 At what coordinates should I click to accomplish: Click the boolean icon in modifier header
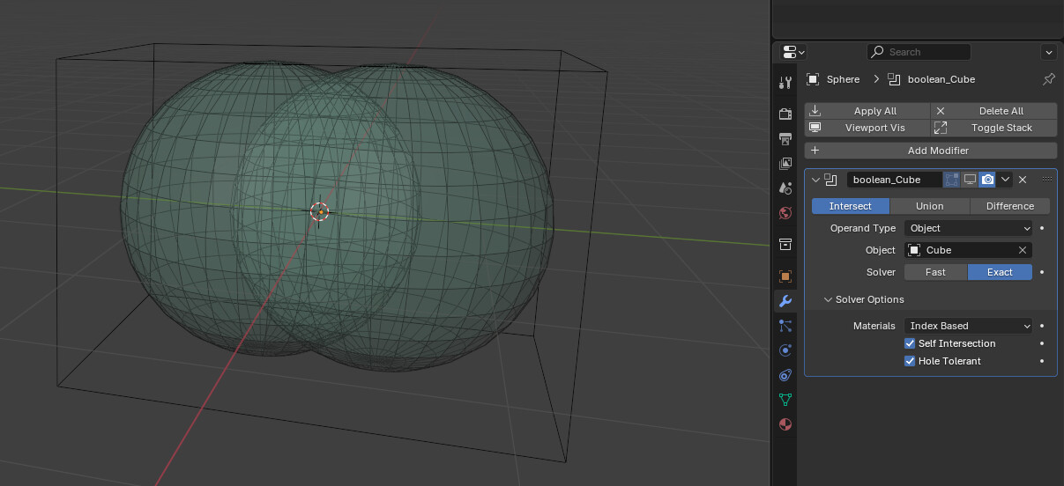[831, 180]
